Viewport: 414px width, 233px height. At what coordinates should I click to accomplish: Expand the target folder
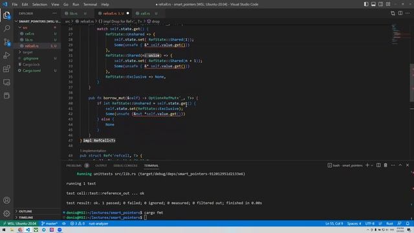click(37, 52)
